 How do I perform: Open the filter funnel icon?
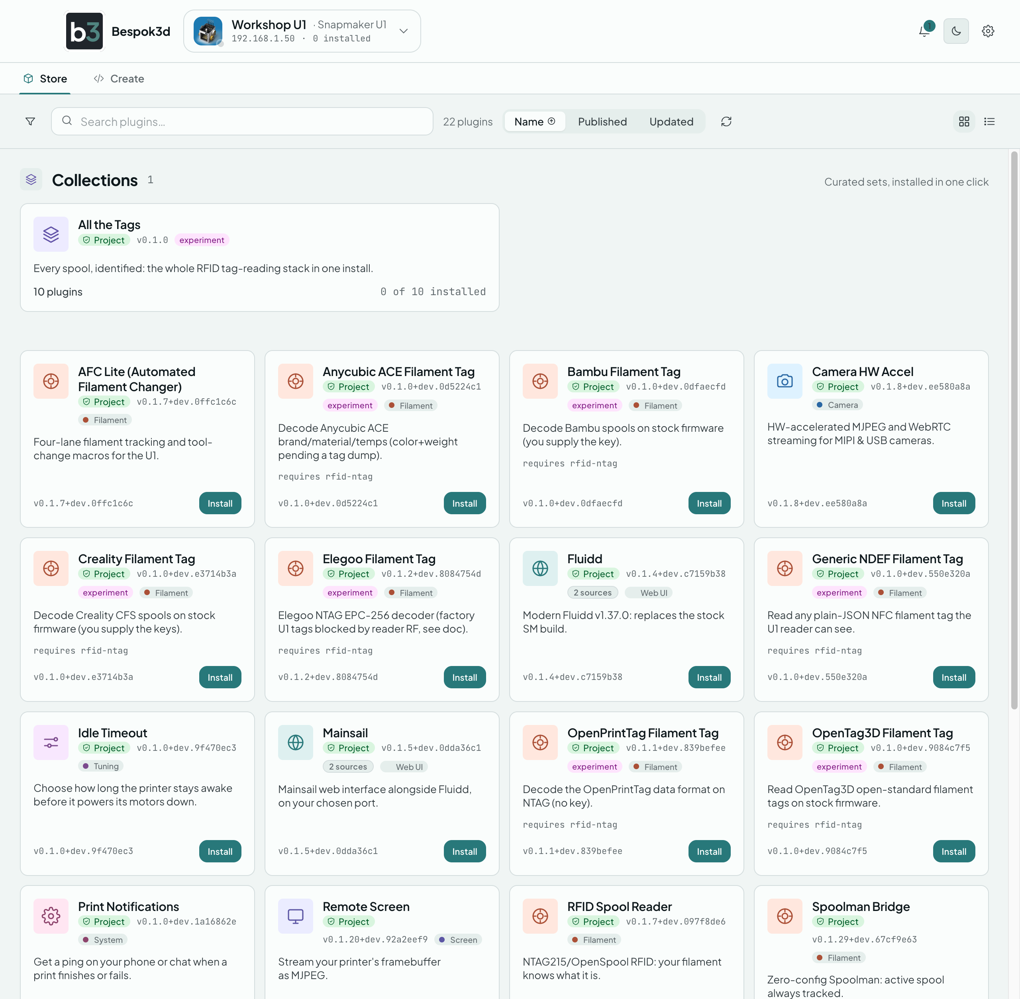click(30, 122)
